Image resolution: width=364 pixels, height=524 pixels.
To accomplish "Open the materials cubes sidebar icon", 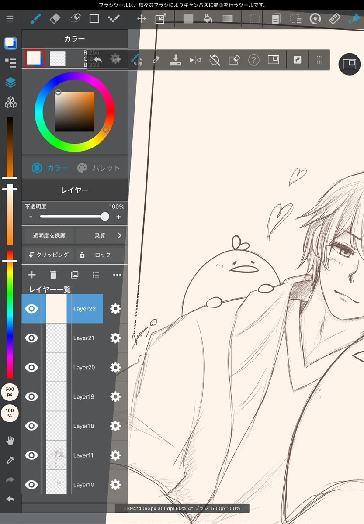I will click(x=10, y=103).
